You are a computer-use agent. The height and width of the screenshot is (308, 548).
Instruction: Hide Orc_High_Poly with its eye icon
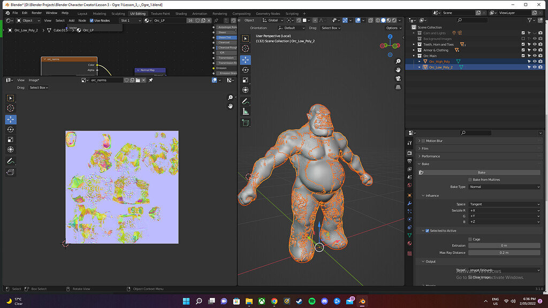click(535, 61)
